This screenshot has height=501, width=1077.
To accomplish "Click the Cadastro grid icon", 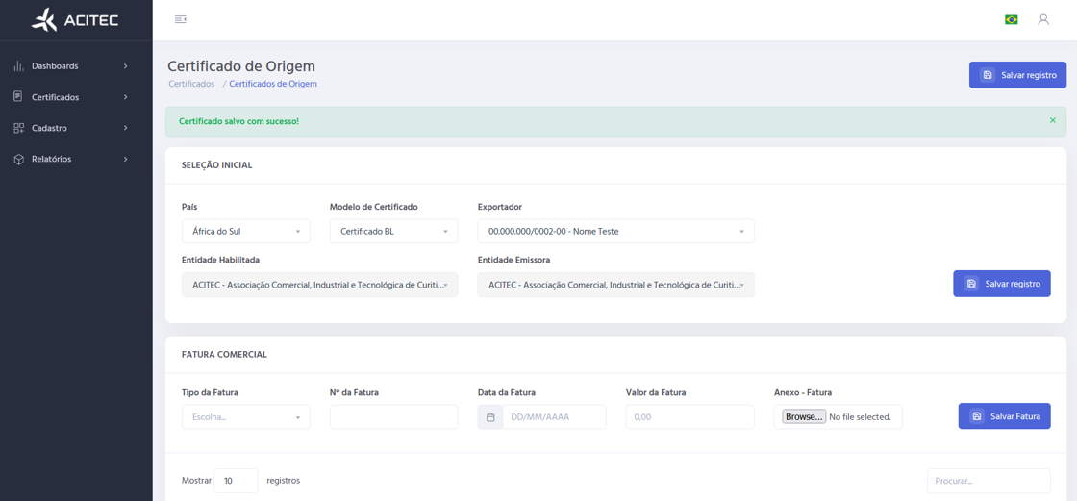I will pyautogui.click(x=18, y=128).
